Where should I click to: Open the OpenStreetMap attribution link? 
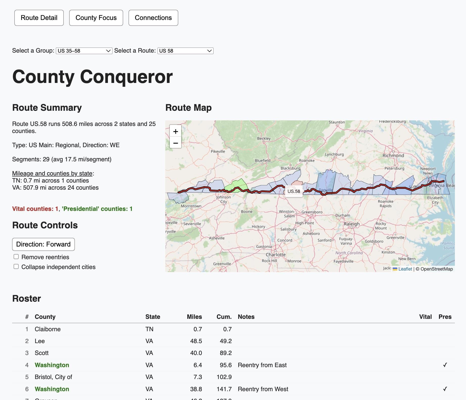pyautogui.click(x=437, y=269)
